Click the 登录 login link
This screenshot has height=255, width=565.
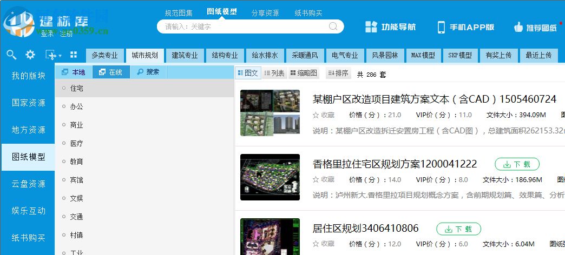point(47,34)
